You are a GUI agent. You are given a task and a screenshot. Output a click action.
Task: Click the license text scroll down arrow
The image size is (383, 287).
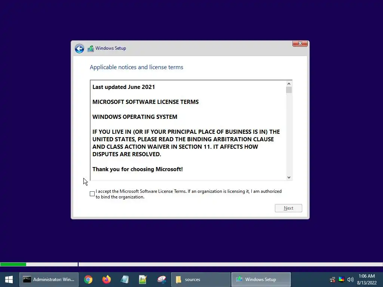[x=289, y=178]
